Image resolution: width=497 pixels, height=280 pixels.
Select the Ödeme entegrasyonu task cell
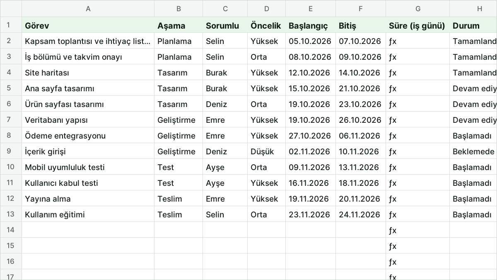(x=88, y=136)
